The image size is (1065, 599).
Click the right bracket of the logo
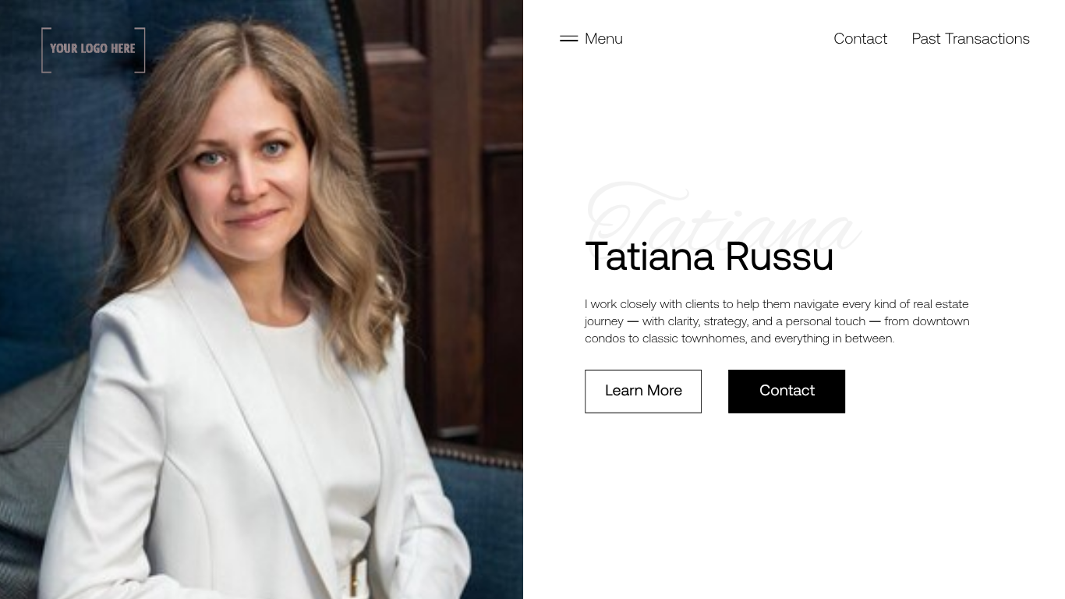[x=140, y=50]
